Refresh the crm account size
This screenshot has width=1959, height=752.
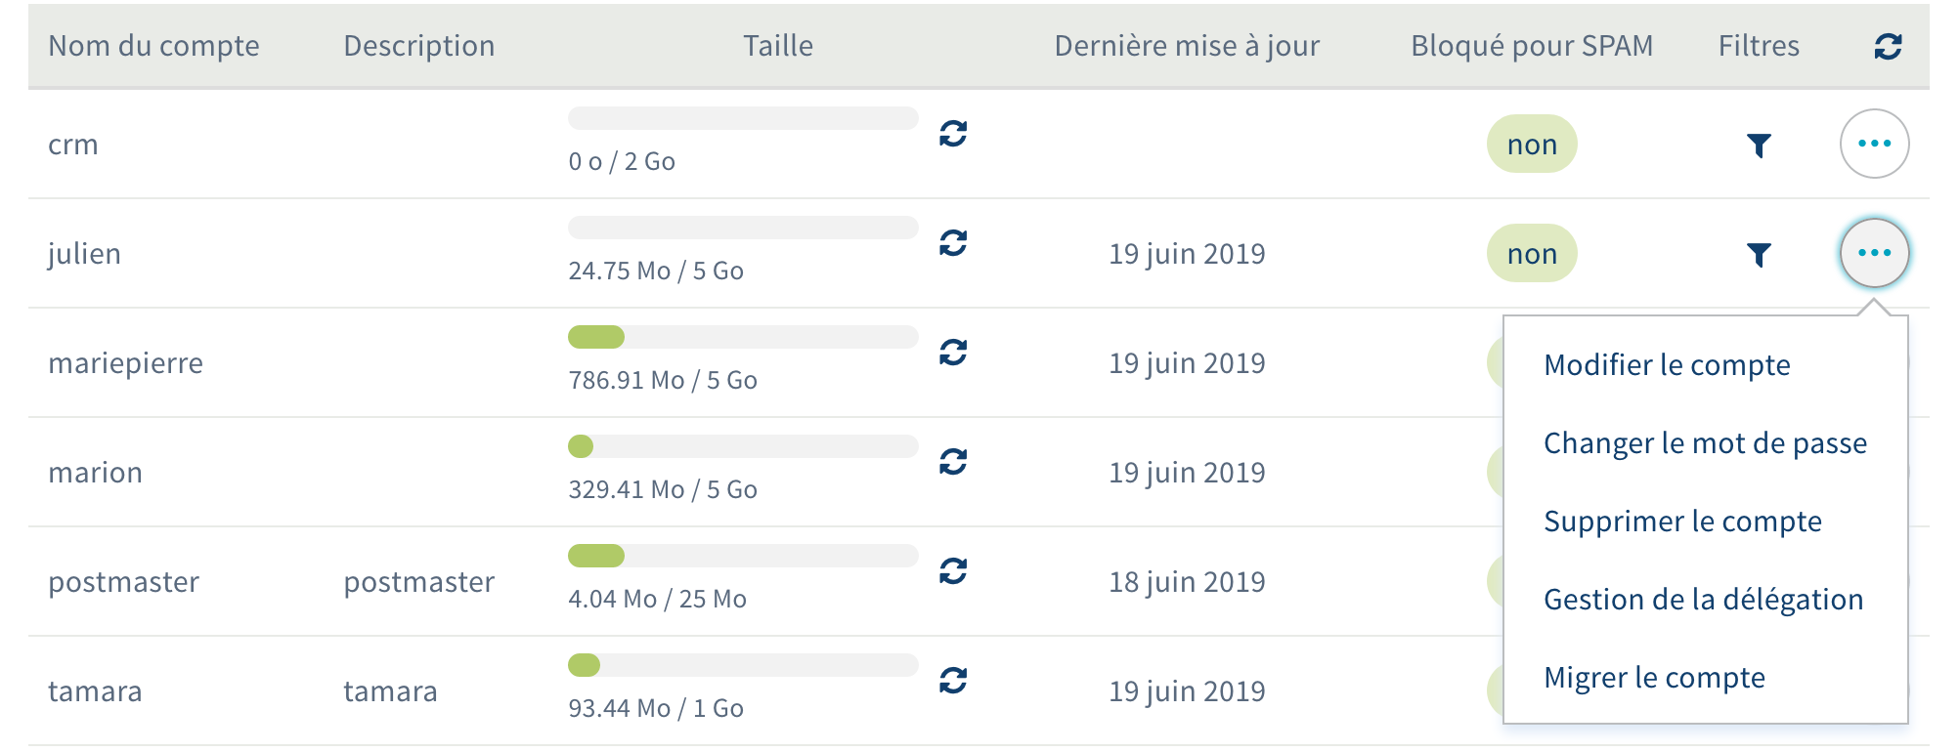point(953,133)
